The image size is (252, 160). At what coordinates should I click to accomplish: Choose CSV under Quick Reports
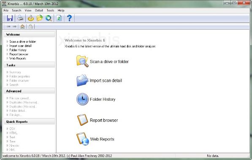12,129
